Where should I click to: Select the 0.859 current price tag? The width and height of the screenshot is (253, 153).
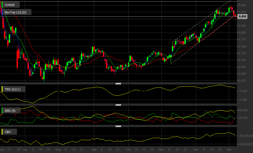pos(242,16)
